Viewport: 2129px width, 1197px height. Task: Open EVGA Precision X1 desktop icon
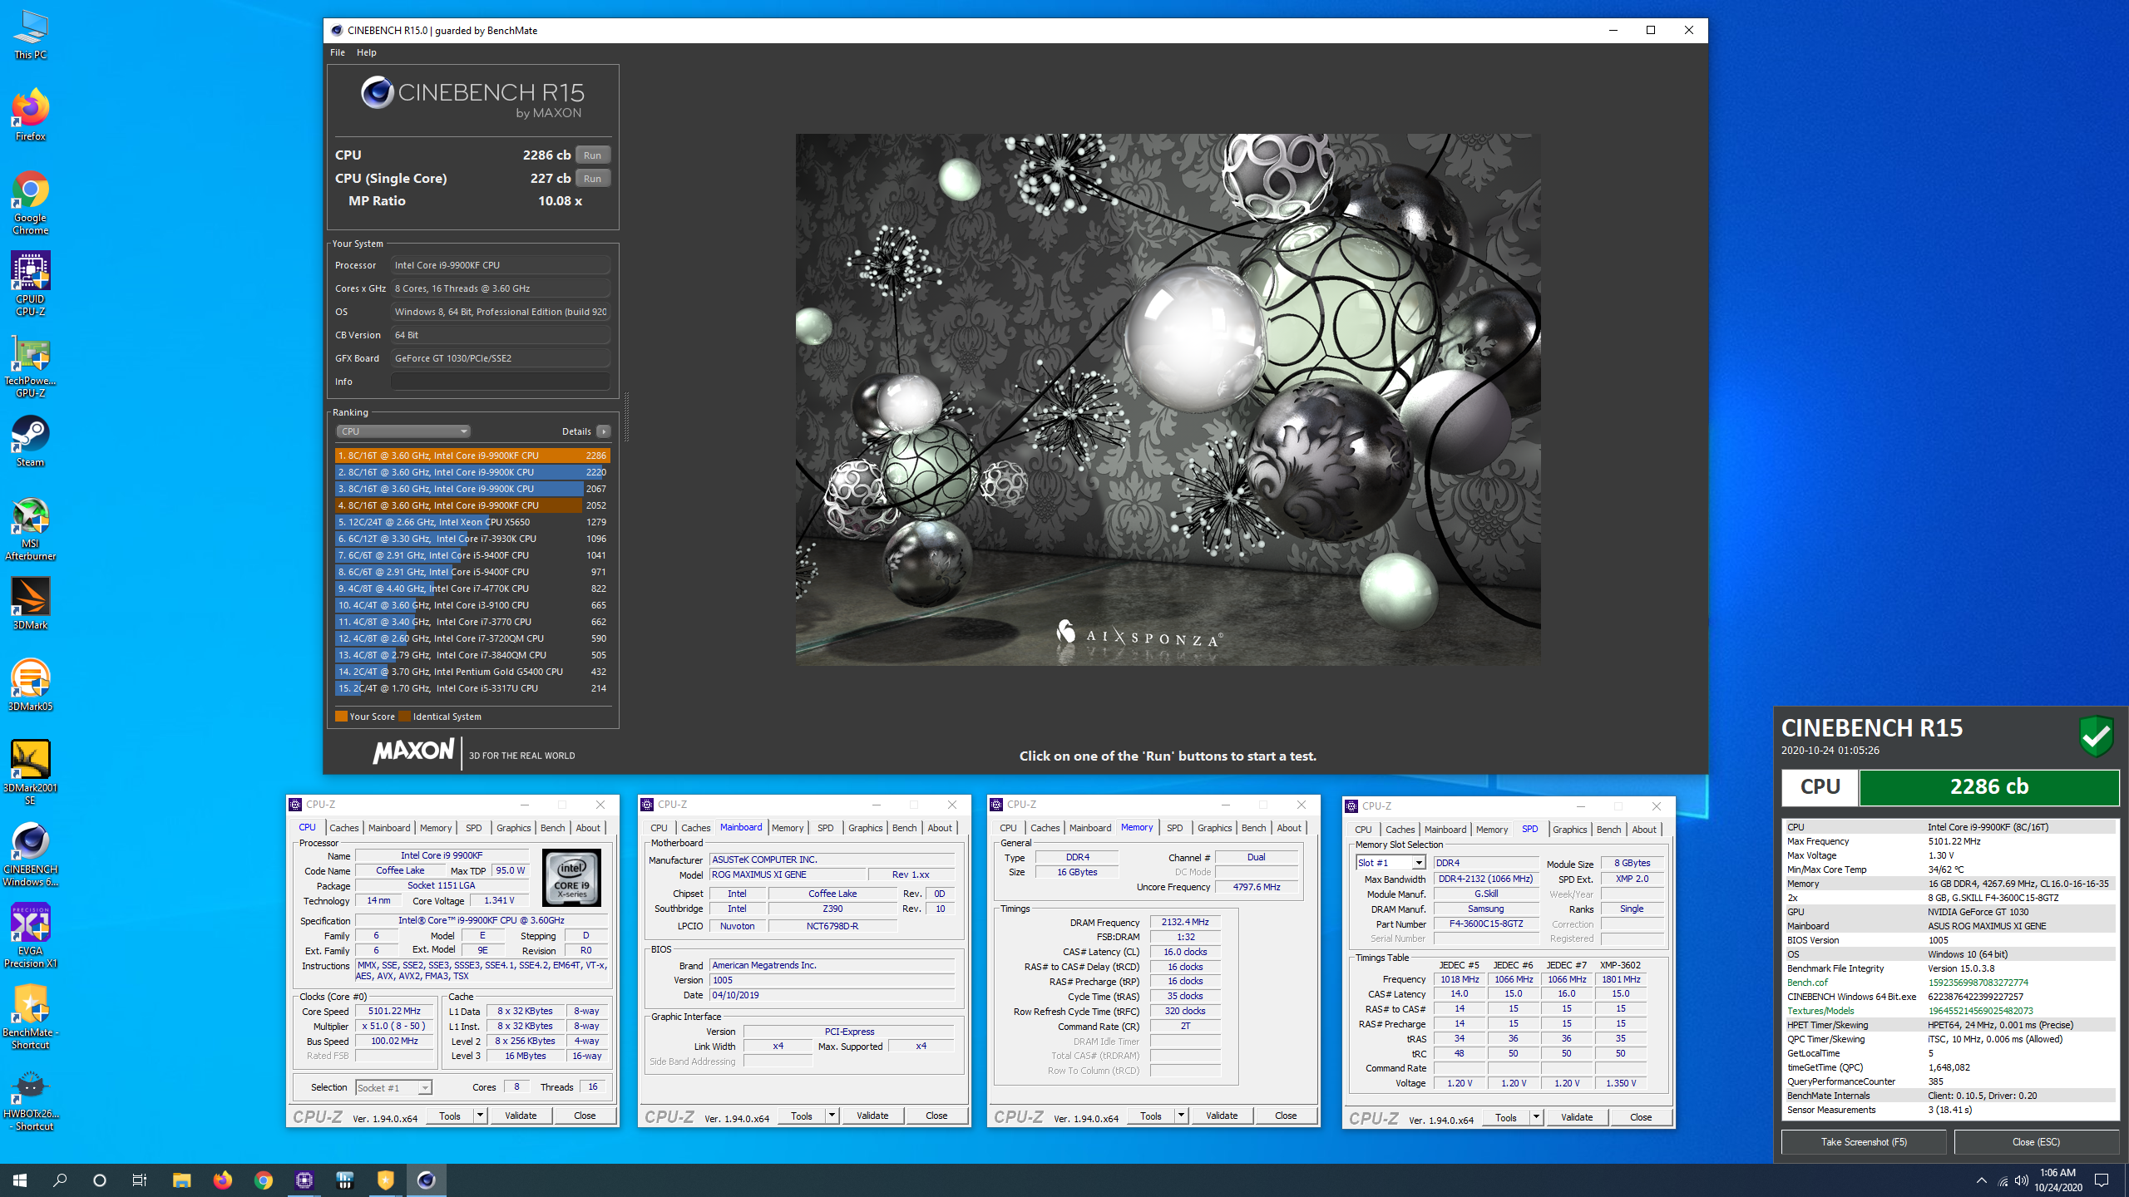[x=31, y=935]
